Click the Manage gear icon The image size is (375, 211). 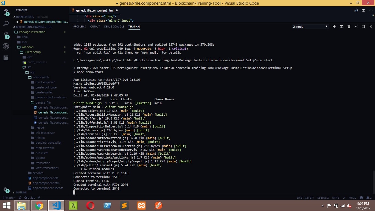(x=6, y=190)
